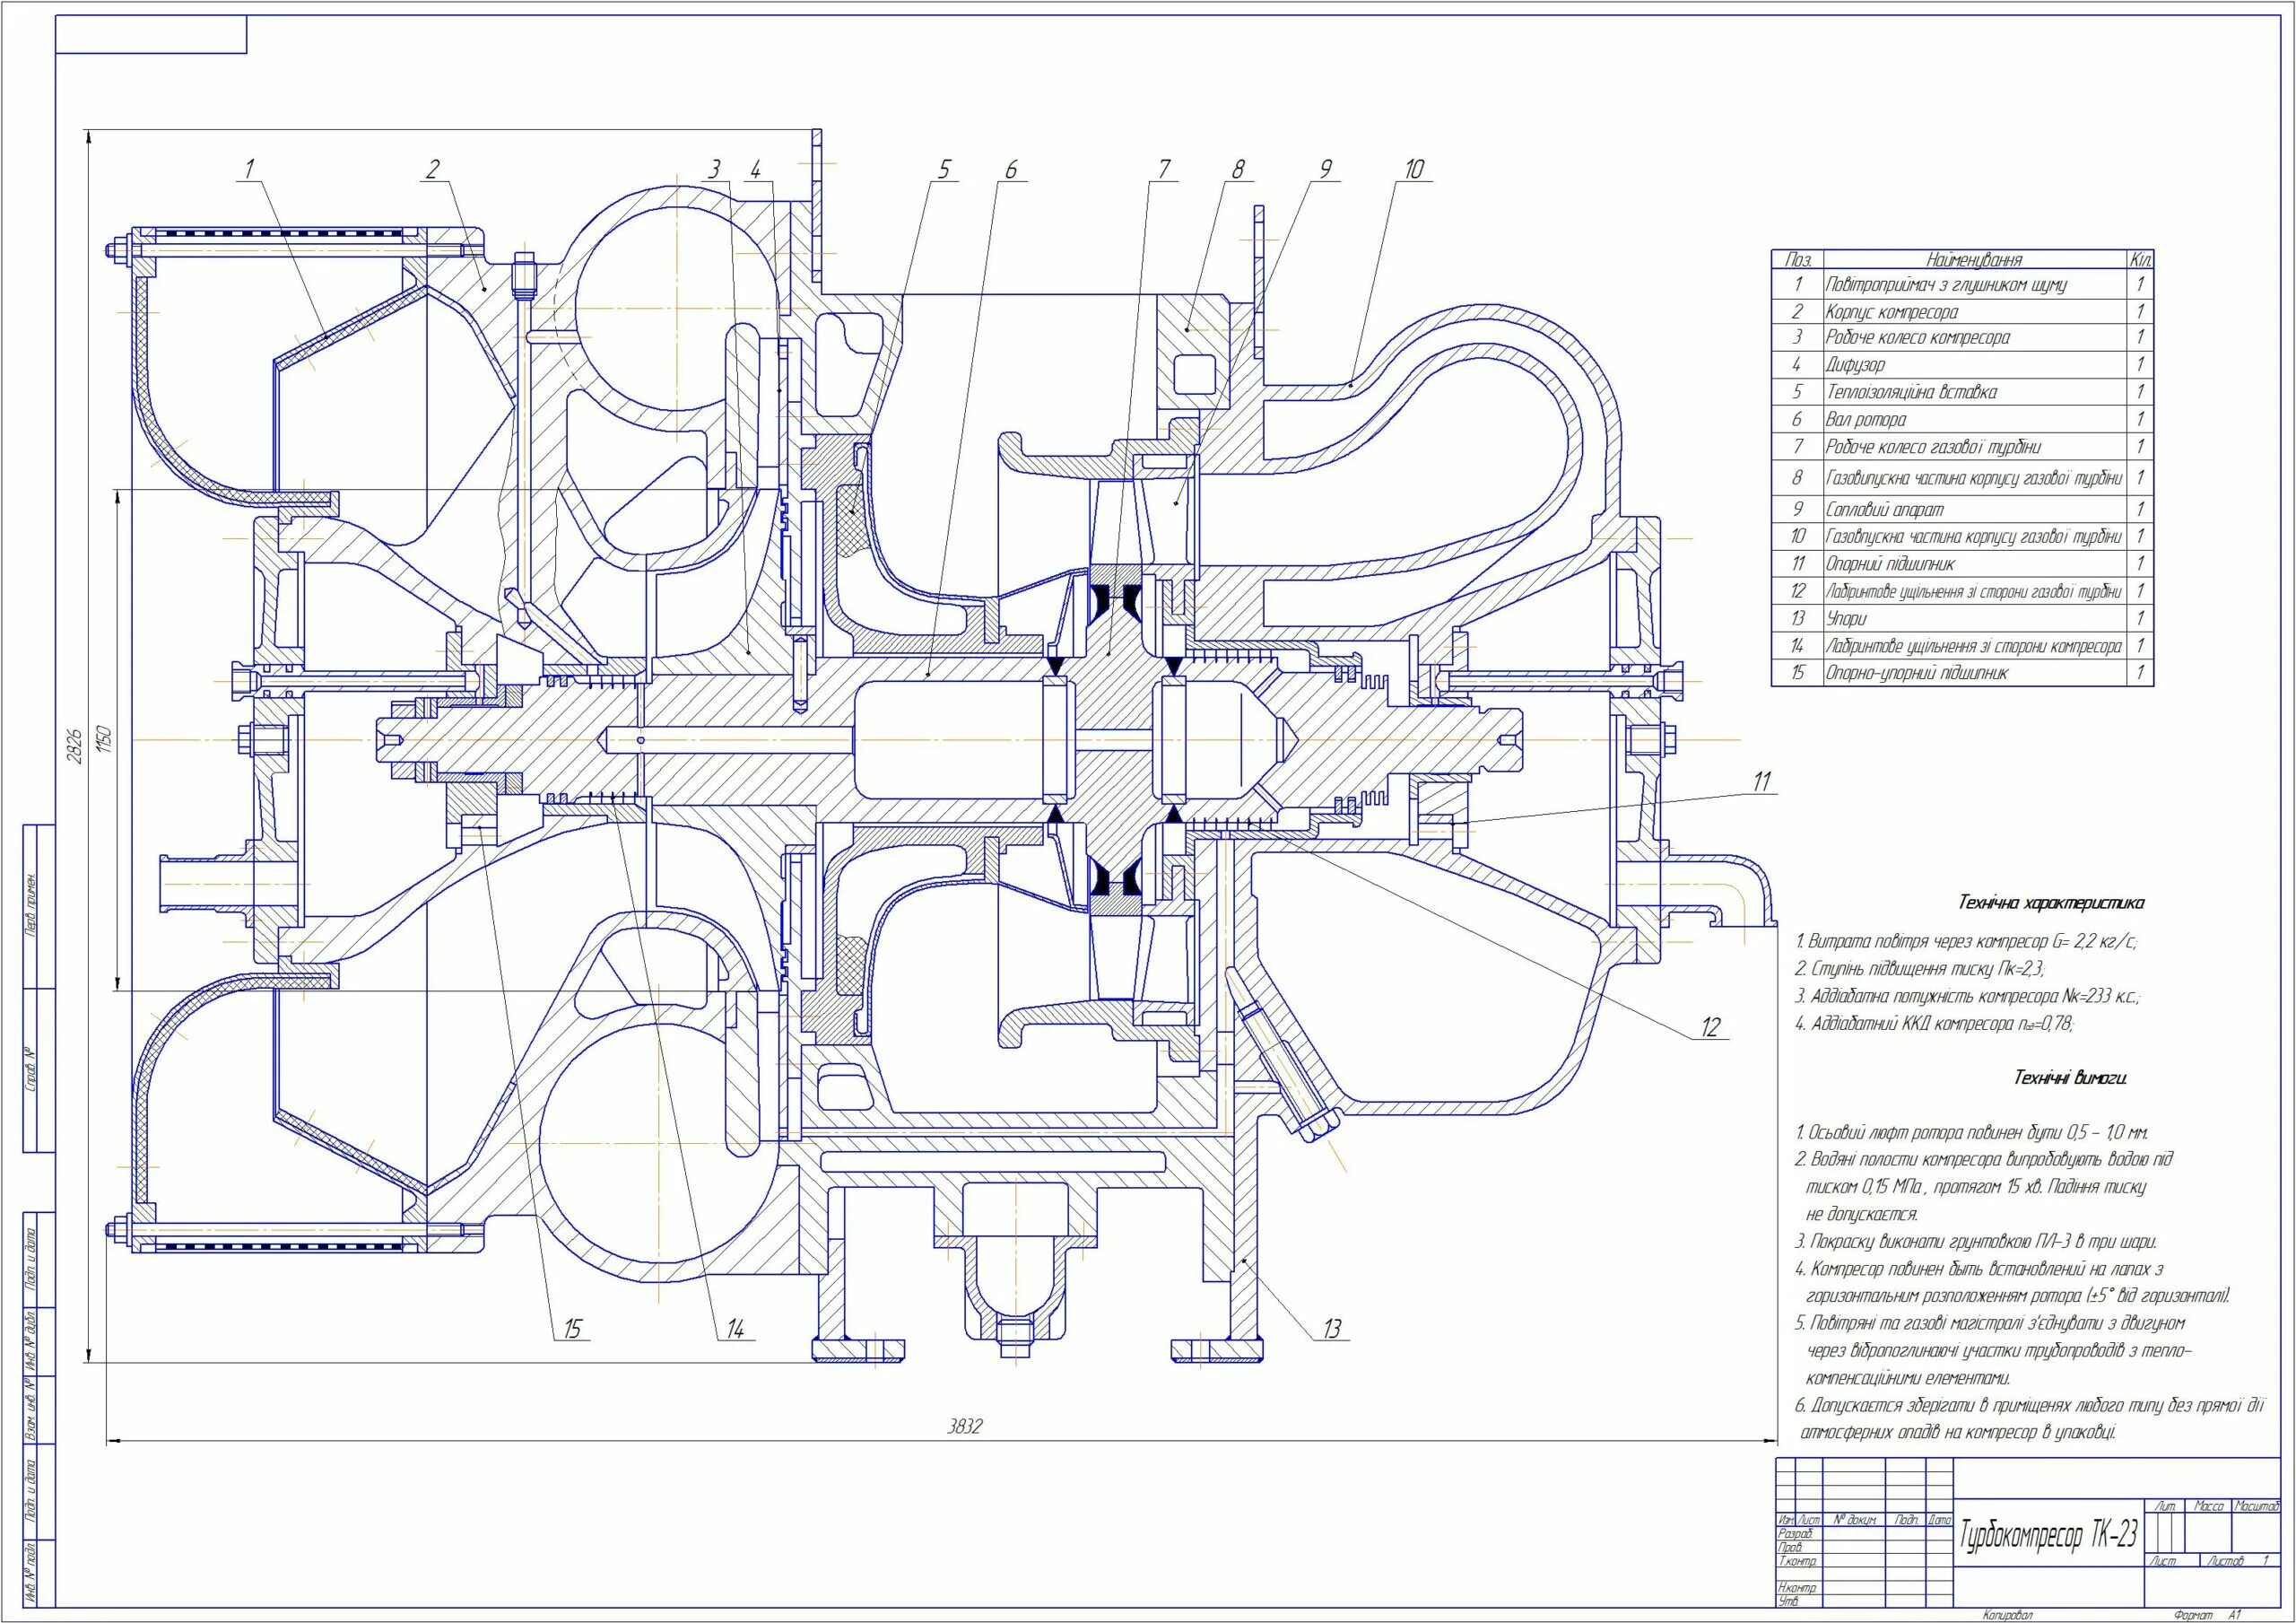The height and width of the screenshot is (1623, 2296).
Task: Click the 'Технічна характеристика' heading
Action: click(x=2050, y=903)
